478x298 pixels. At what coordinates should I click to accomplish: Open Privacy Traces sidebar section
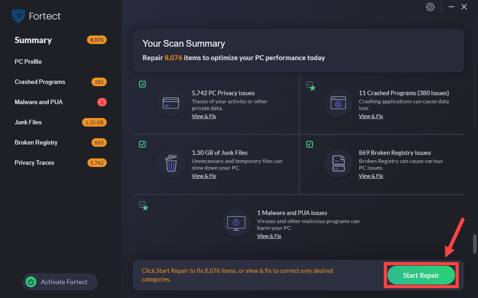click(35, 162)
